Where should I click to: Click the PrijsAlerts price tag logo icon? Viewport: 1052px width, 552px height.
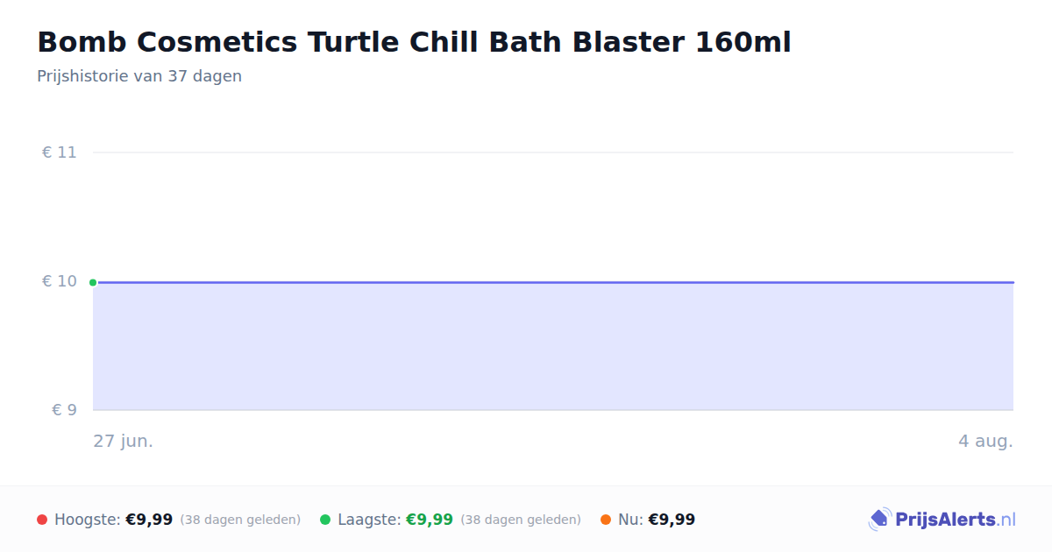coord(879,520)
